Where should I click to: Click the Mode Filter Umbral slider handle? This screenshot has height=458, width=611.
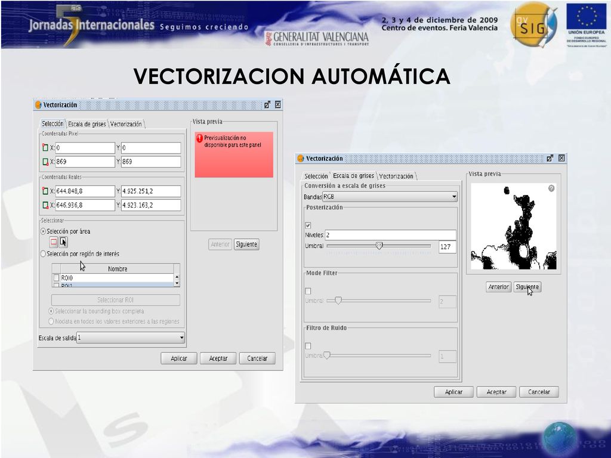(x=338, y=301)
